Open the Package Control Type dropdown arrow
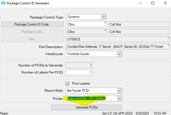The width and height of the screenshot is (171, 115). coord(103,17)
